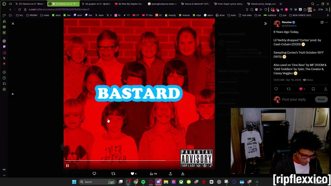Image resolution: width=331 pixels, height=186 pixels.
Task: Open the ALL bookmarks folder
Action: (19, 15)
